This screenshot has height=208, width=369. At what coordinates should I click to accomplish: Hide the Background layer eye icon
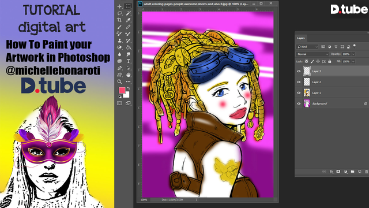pos(299,104)
